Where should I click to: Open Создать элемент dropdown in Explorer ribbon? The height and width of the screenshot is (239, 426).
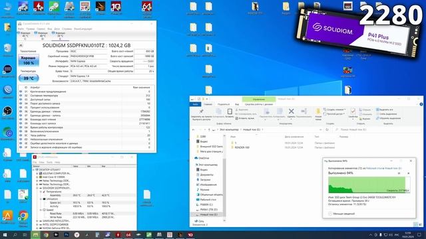coord(334,110)
